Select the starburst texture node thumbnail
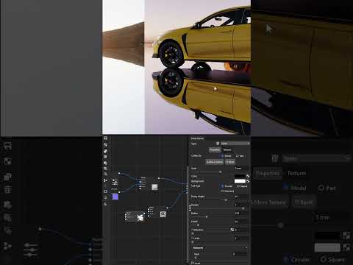The height and width of the screenshot is (265, 353). coord(140,217)
